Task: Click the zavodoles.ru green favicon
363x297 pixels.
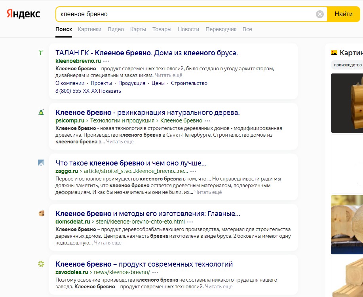Action: click(41, 264)
